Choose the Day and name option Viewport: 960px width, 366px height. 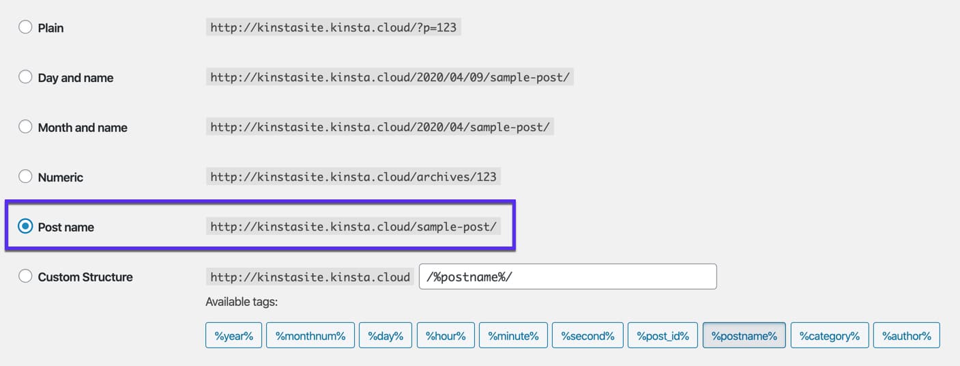point(25,77)
